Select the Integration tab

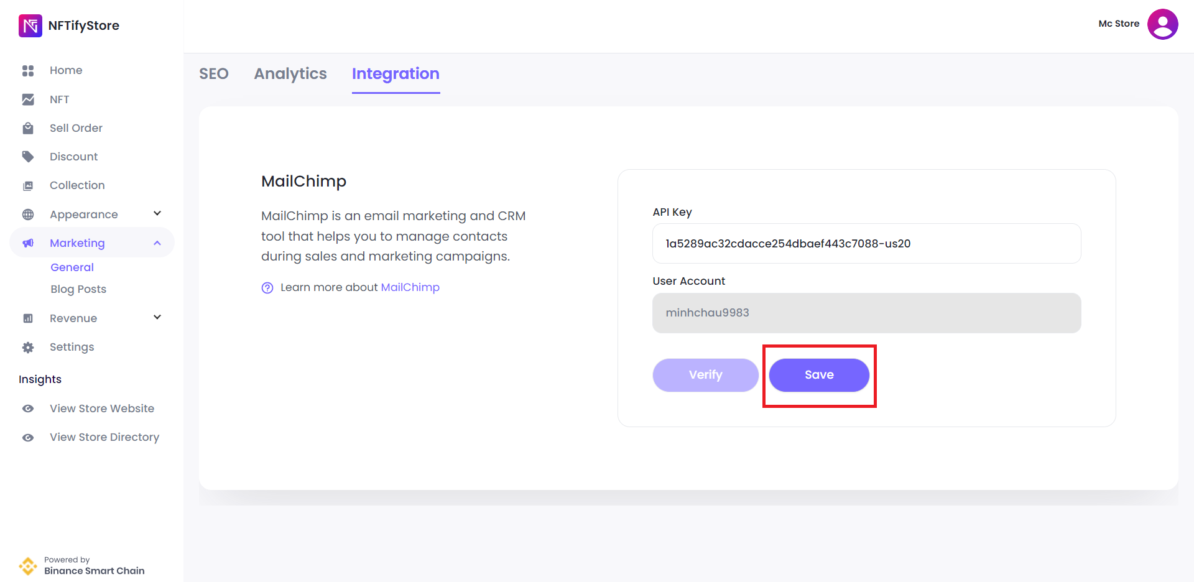(x=396, y=74)
